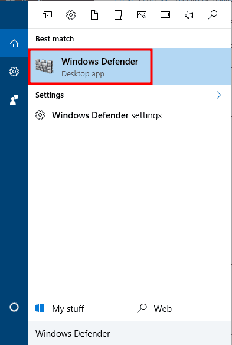Filter results by Folders icon
This screenshot has height=345, width=232.
(118, 15)
